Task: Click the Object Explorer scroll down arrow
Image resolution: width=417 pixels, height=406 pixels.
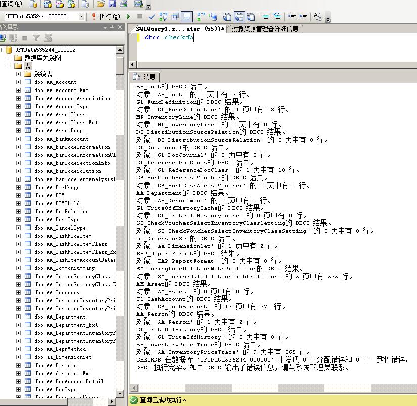Action: click(x=120, y=393)
